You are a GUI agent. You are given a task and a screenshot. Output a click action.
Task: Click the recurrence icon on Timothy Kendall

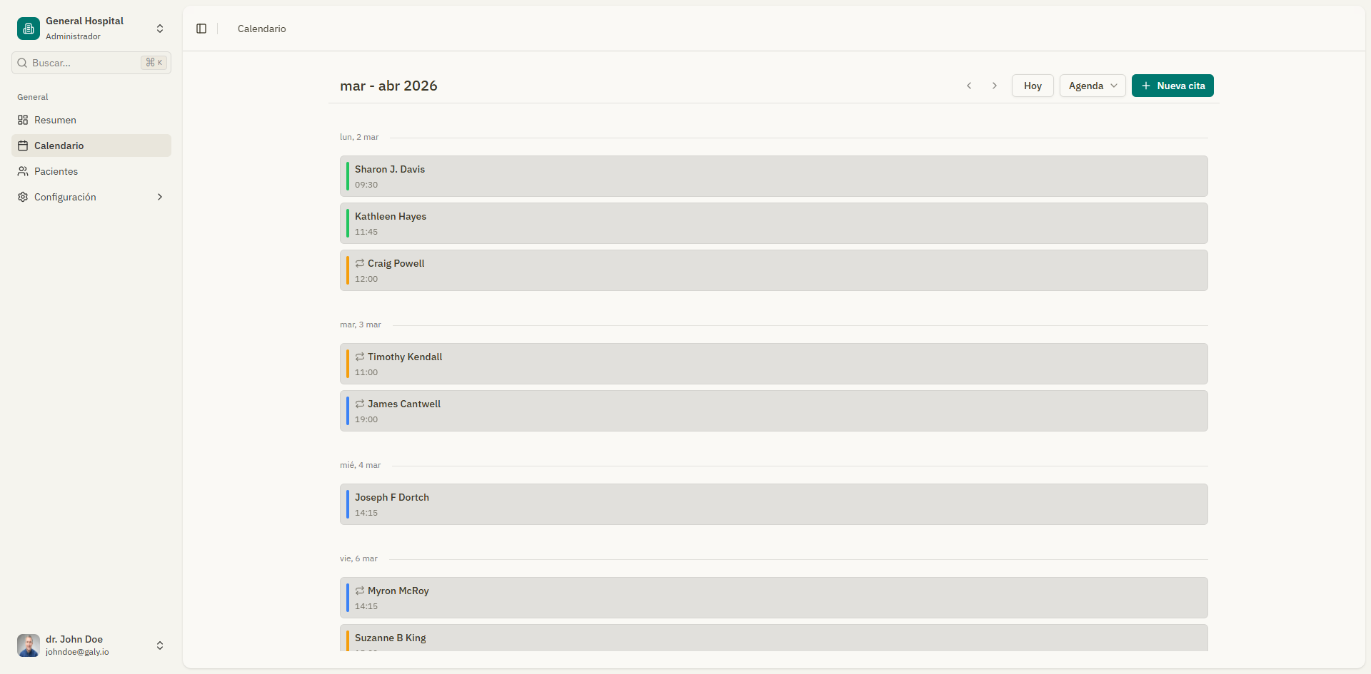[360, 357]
